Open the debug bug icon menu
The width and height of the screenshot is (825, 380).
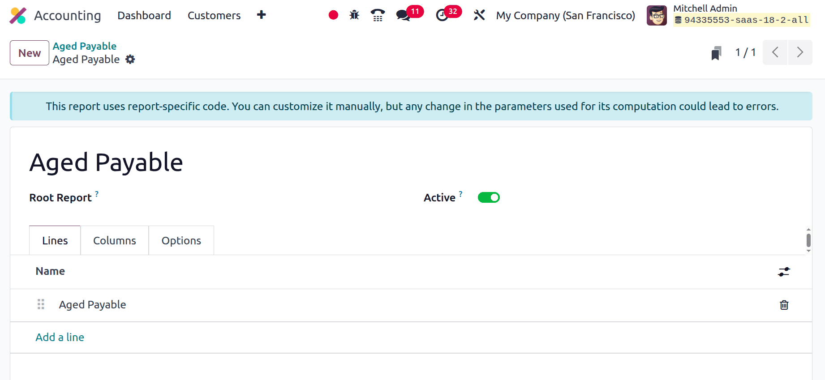point(354,15)
